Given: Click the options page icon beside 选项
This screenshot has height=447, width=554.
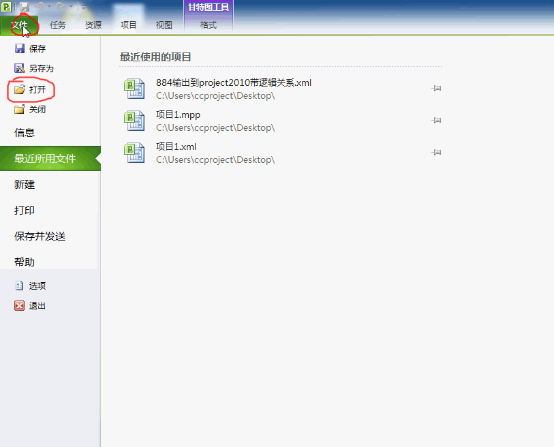Looking at the screenshot, I should (20, 286).
